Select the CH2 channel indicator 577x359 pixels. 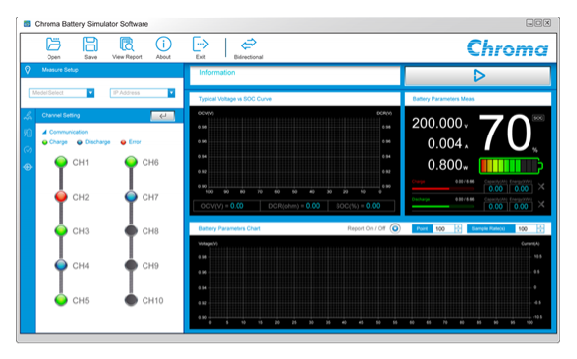61,197
